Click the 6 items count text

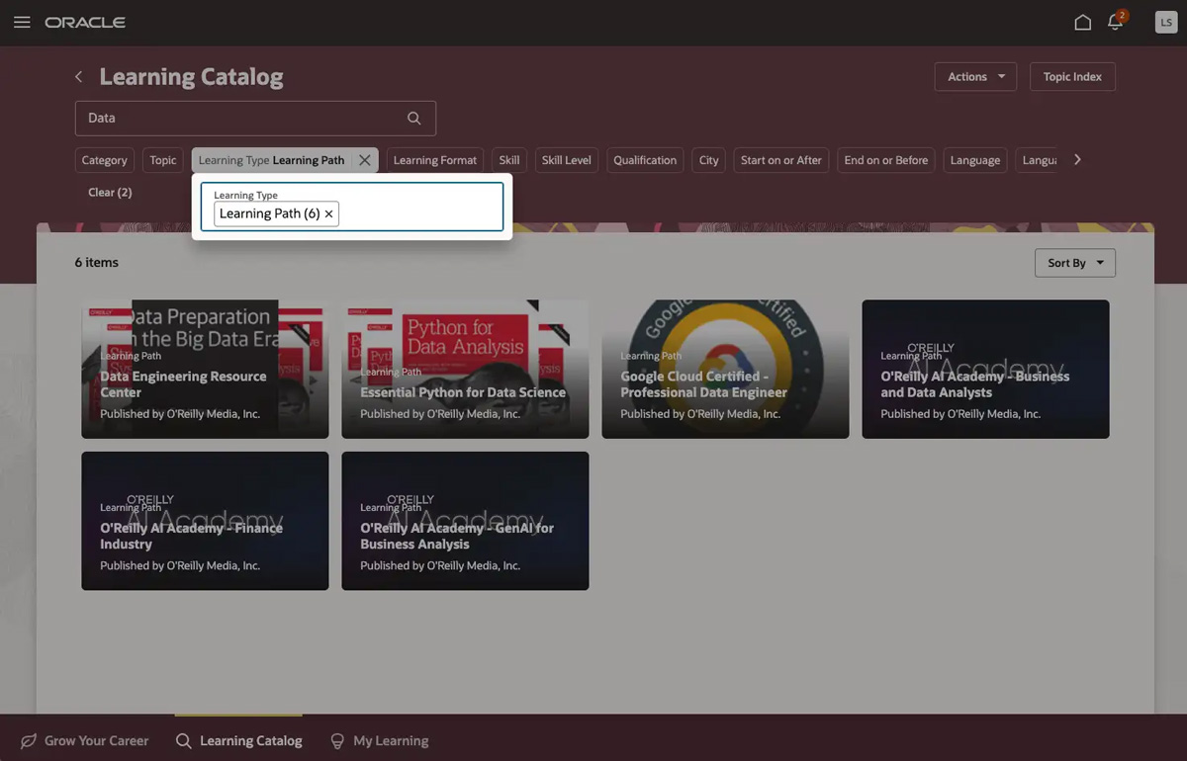(x=97, y=262)
